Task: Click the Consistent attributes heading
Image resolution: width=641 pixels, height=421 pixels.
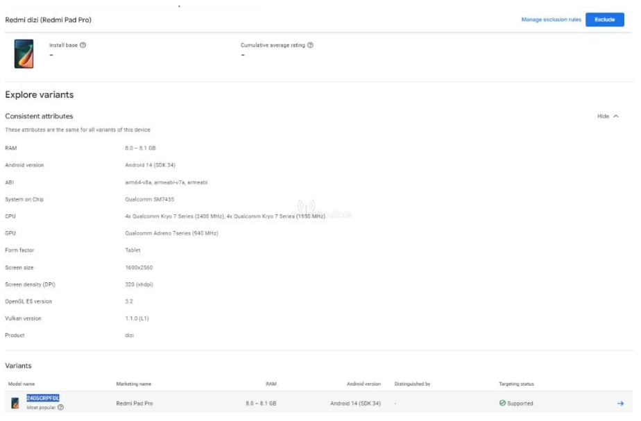Action: click(x=40, y=116)
